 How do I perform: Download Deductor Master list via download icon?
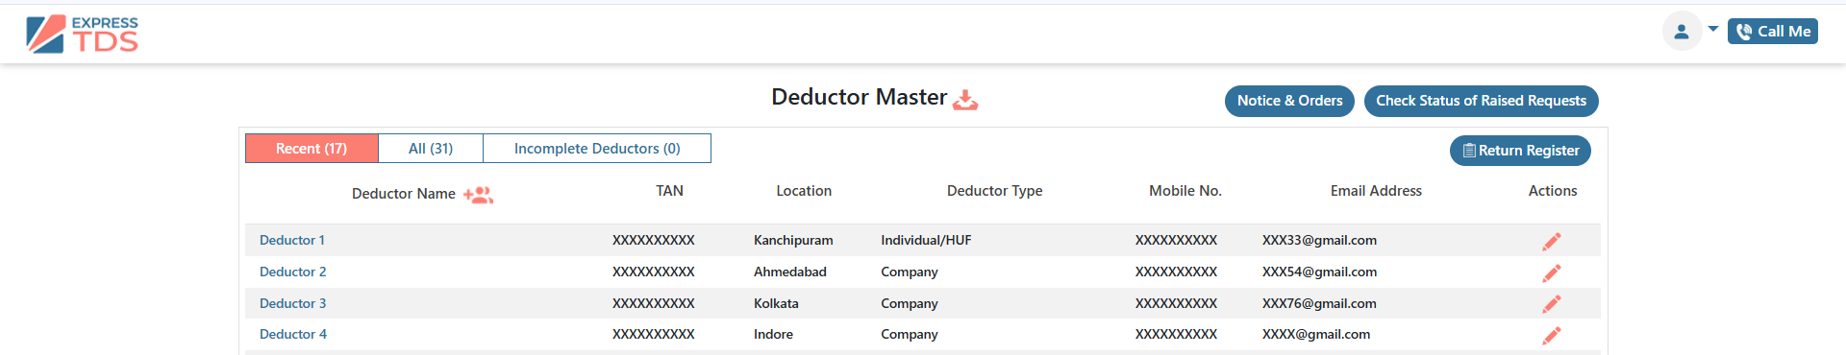point(965,100)
